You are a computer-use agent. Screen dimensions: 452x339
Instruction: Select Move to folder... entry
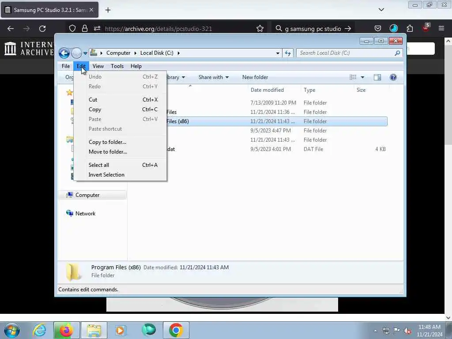pyautogui.click(x=121, y=152)
